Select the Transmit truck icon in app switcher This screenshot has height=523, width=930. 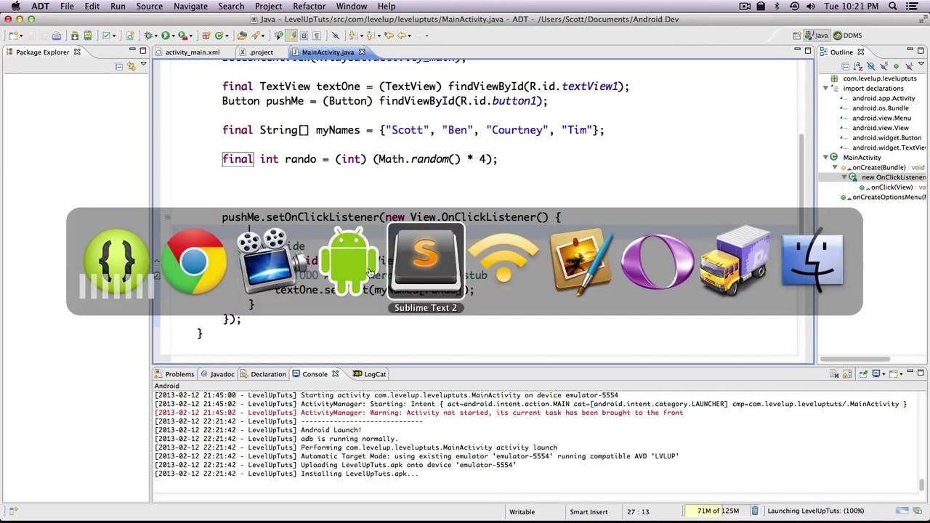[735, 261]
